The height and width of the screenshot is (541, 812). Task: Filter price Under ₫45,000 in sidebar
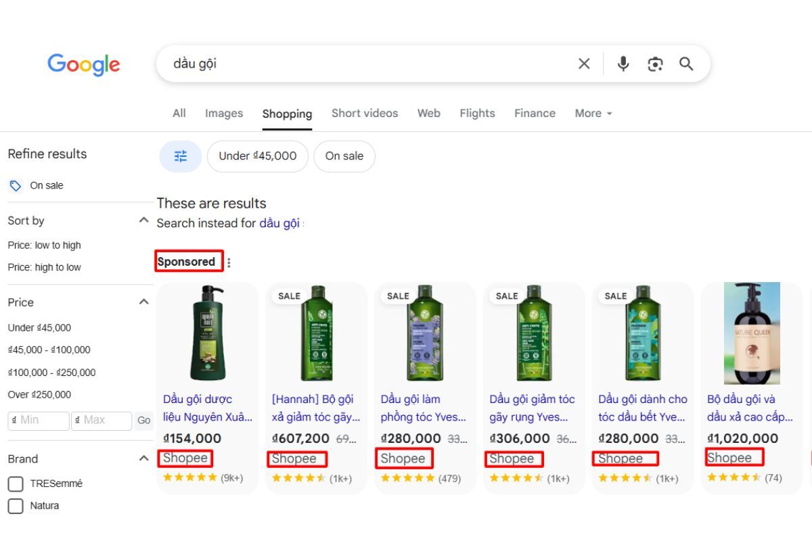pos(39,327)
